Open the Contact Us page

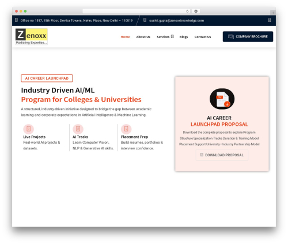click(203, 37)
